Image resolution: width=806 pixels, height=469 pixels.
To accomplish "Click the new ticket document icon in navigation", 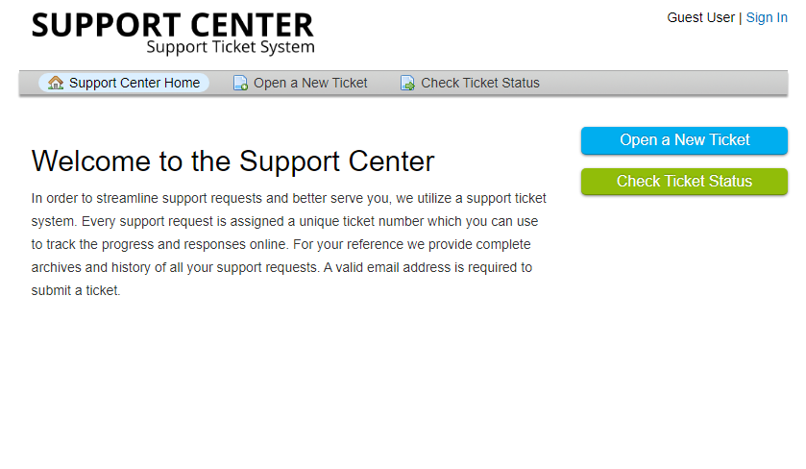I will pos(240,83).
